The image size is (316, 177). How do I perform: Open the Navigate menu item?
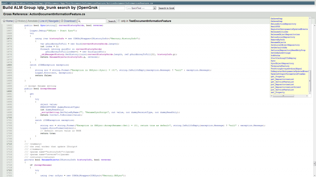point(54,21)
